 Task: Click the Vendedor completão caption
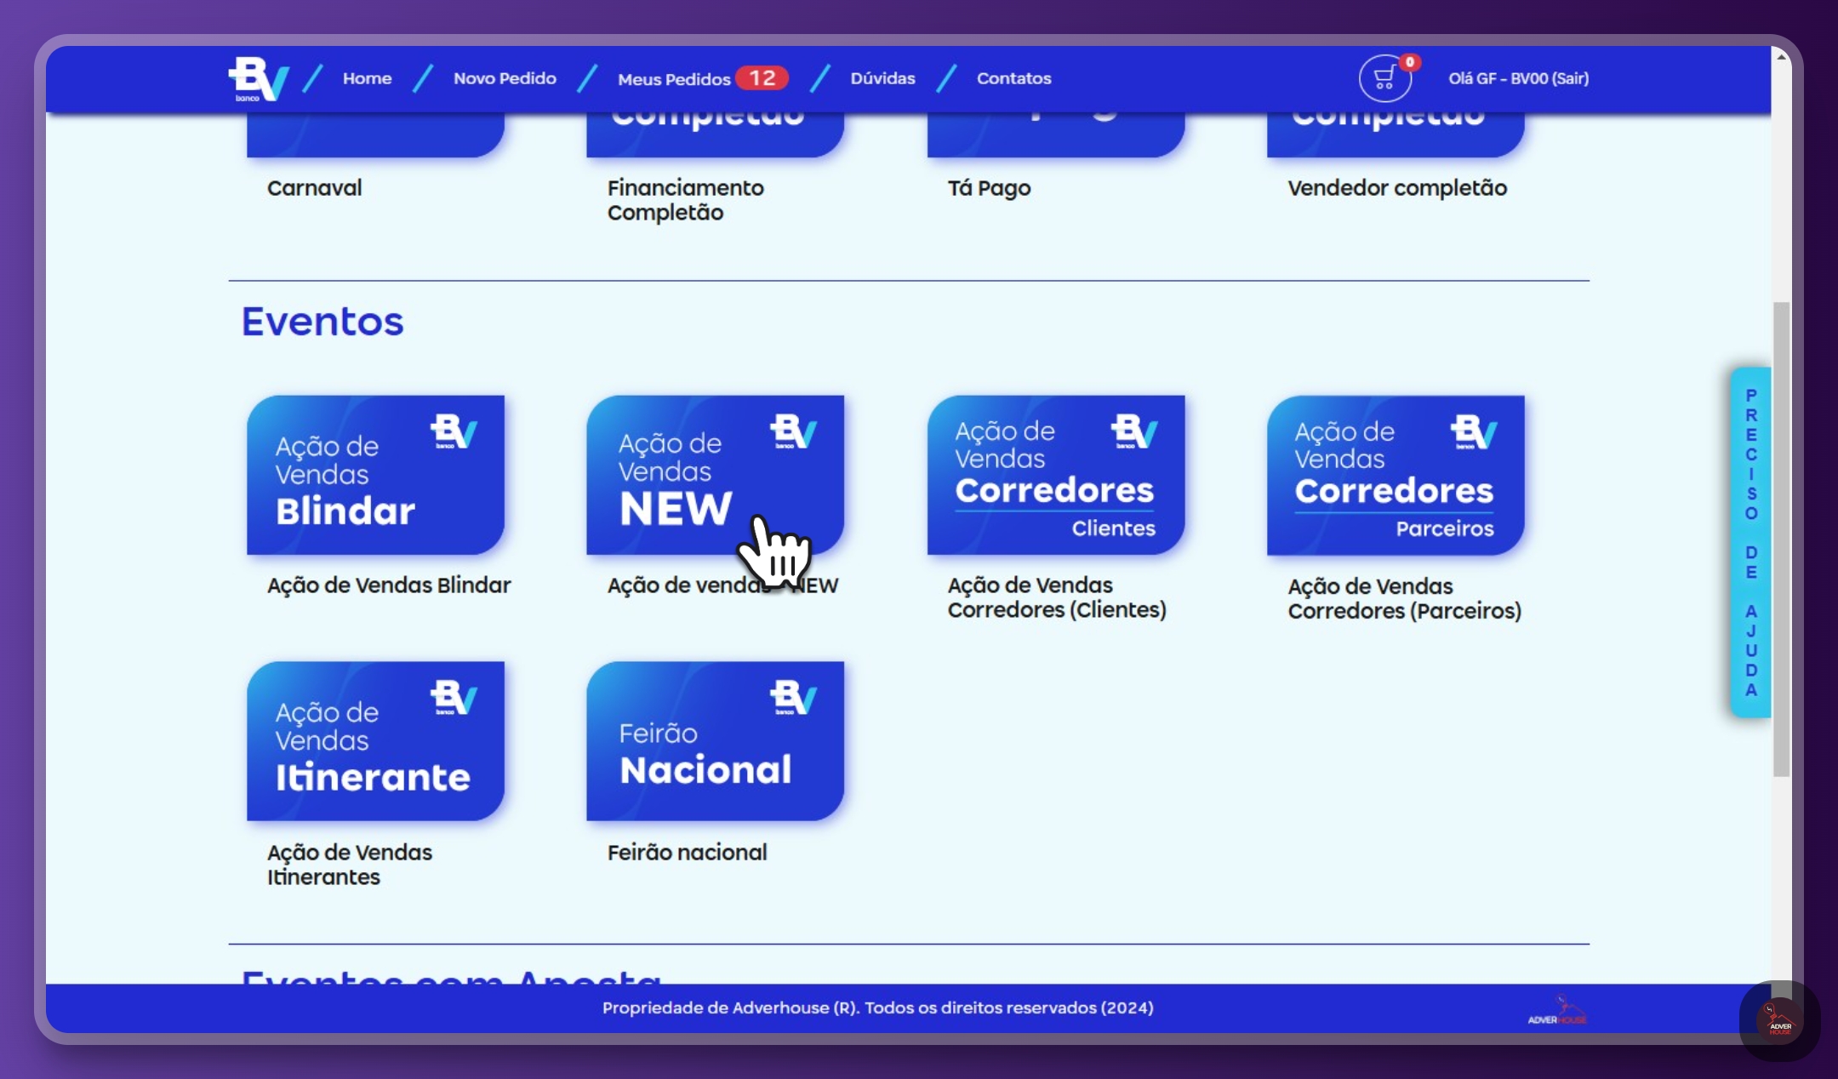[1397, 188]
